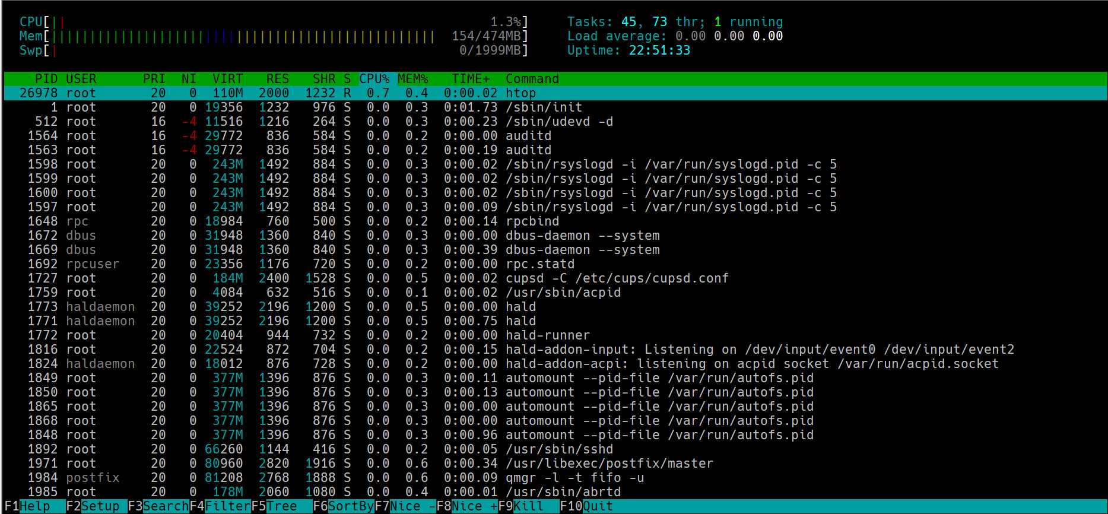Click the Uptime readout
The image size is (1108, 514).
628,50
